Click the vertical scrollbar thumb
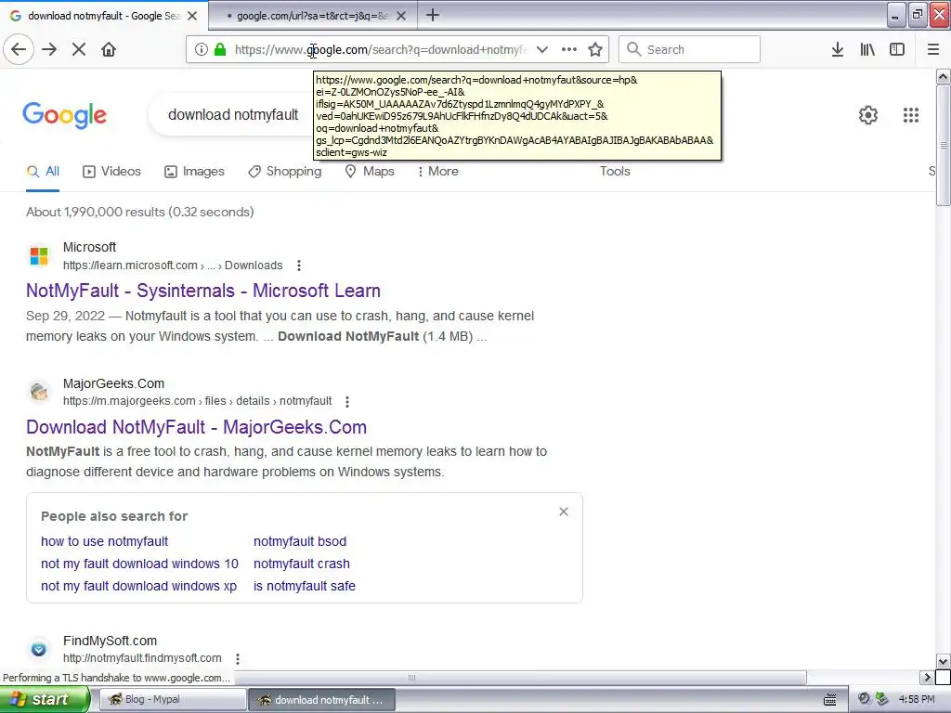This screenshot has height=713, width=951. point(944,146)
